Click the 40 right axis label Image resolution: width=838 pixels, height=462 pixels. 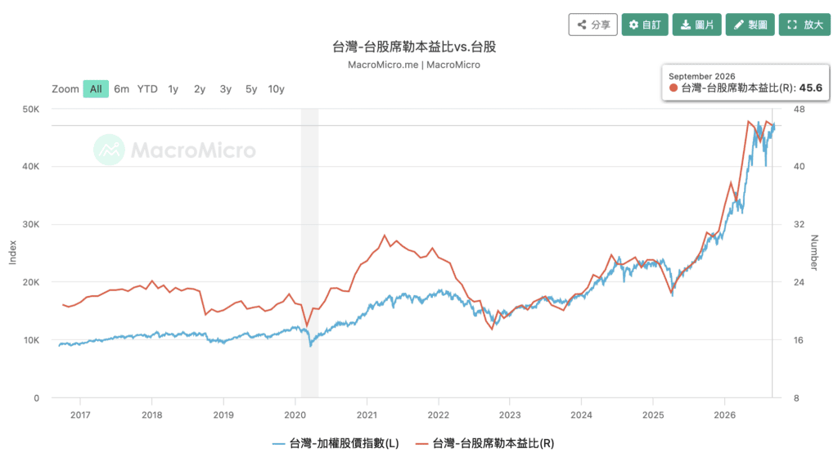point(799,167)
